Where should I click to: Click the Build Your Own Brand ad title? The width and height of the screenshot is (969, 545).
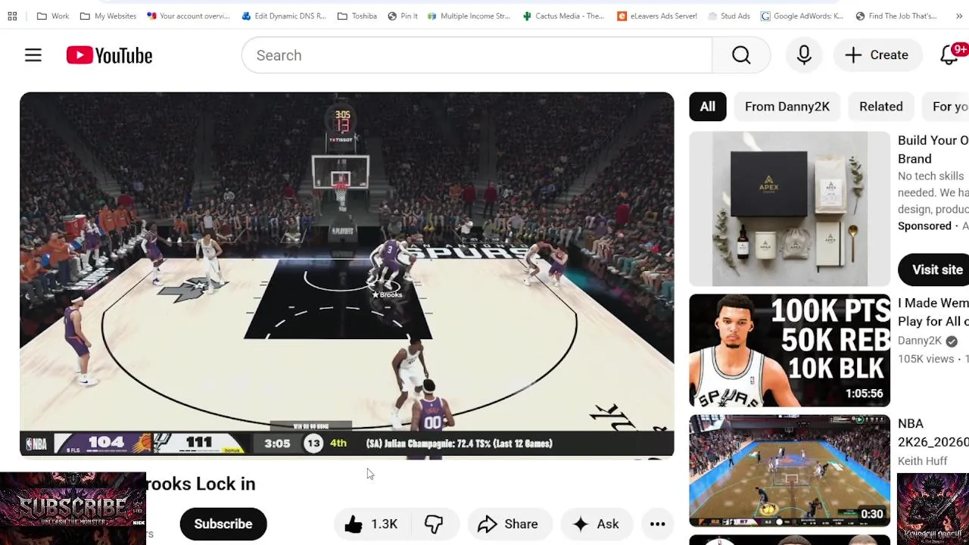[933, 149]
